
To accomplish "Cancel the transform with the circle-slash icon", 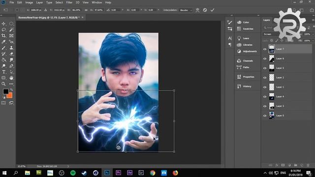I will pyautogui.click(x=205, y=10).
